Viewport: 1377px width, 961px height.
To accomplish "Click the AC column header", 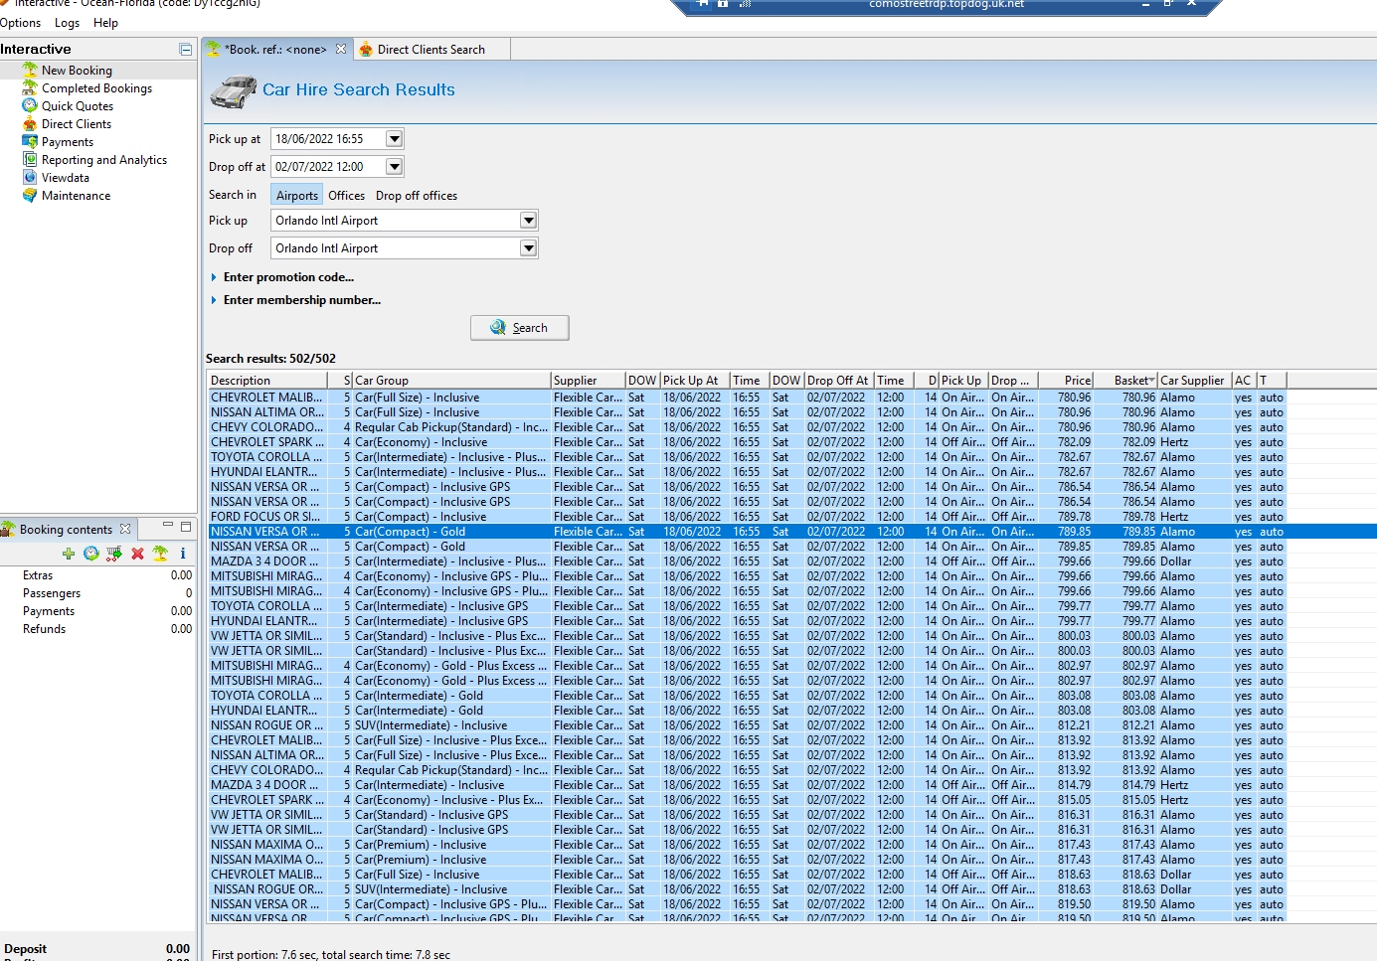I will [x=1244, y=381].
